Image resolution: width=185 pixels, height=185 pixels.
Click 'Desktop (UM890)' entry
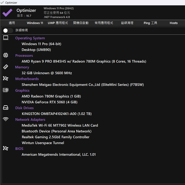[36, 50]
